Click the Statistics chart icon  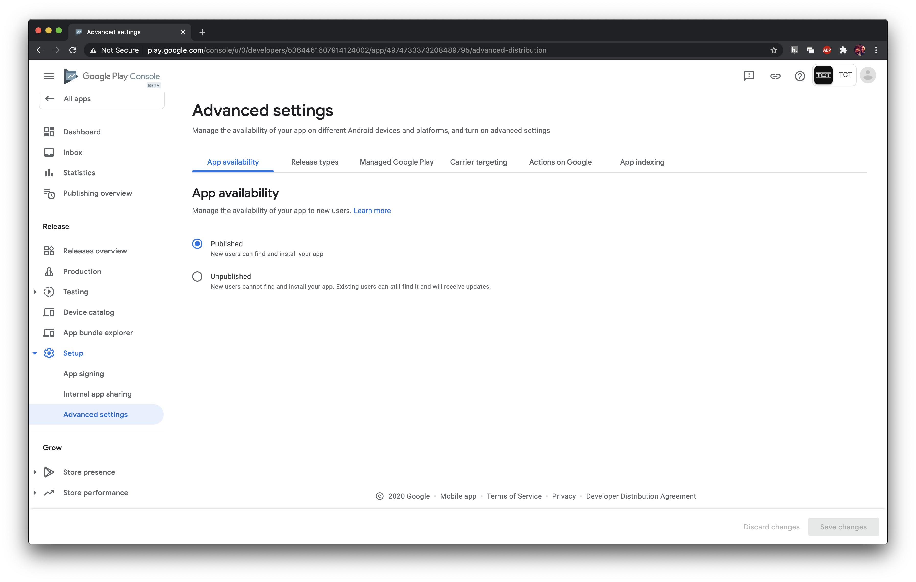tap(49, 173)
